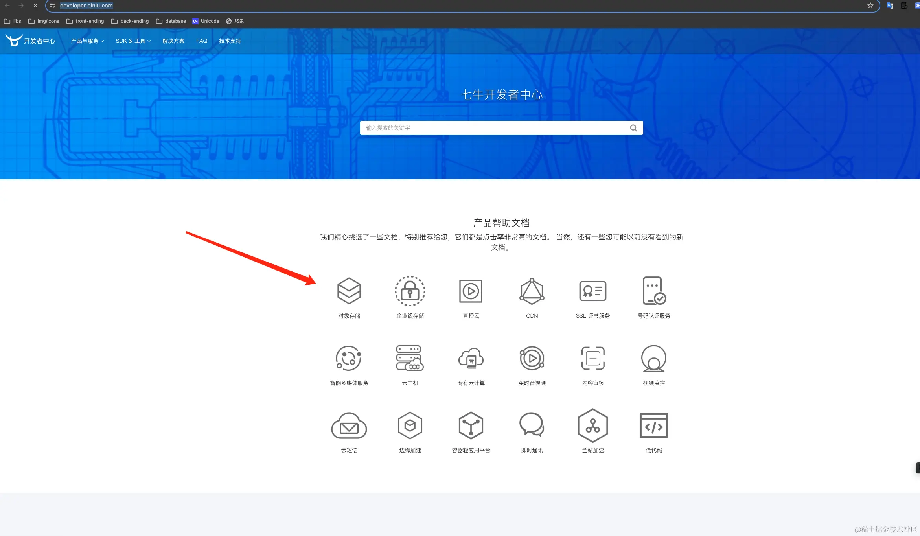This screenshot has height=536, width=920.
Task: Expand the 产品与服务 dropdown menu
Action: tap(87, 41)
